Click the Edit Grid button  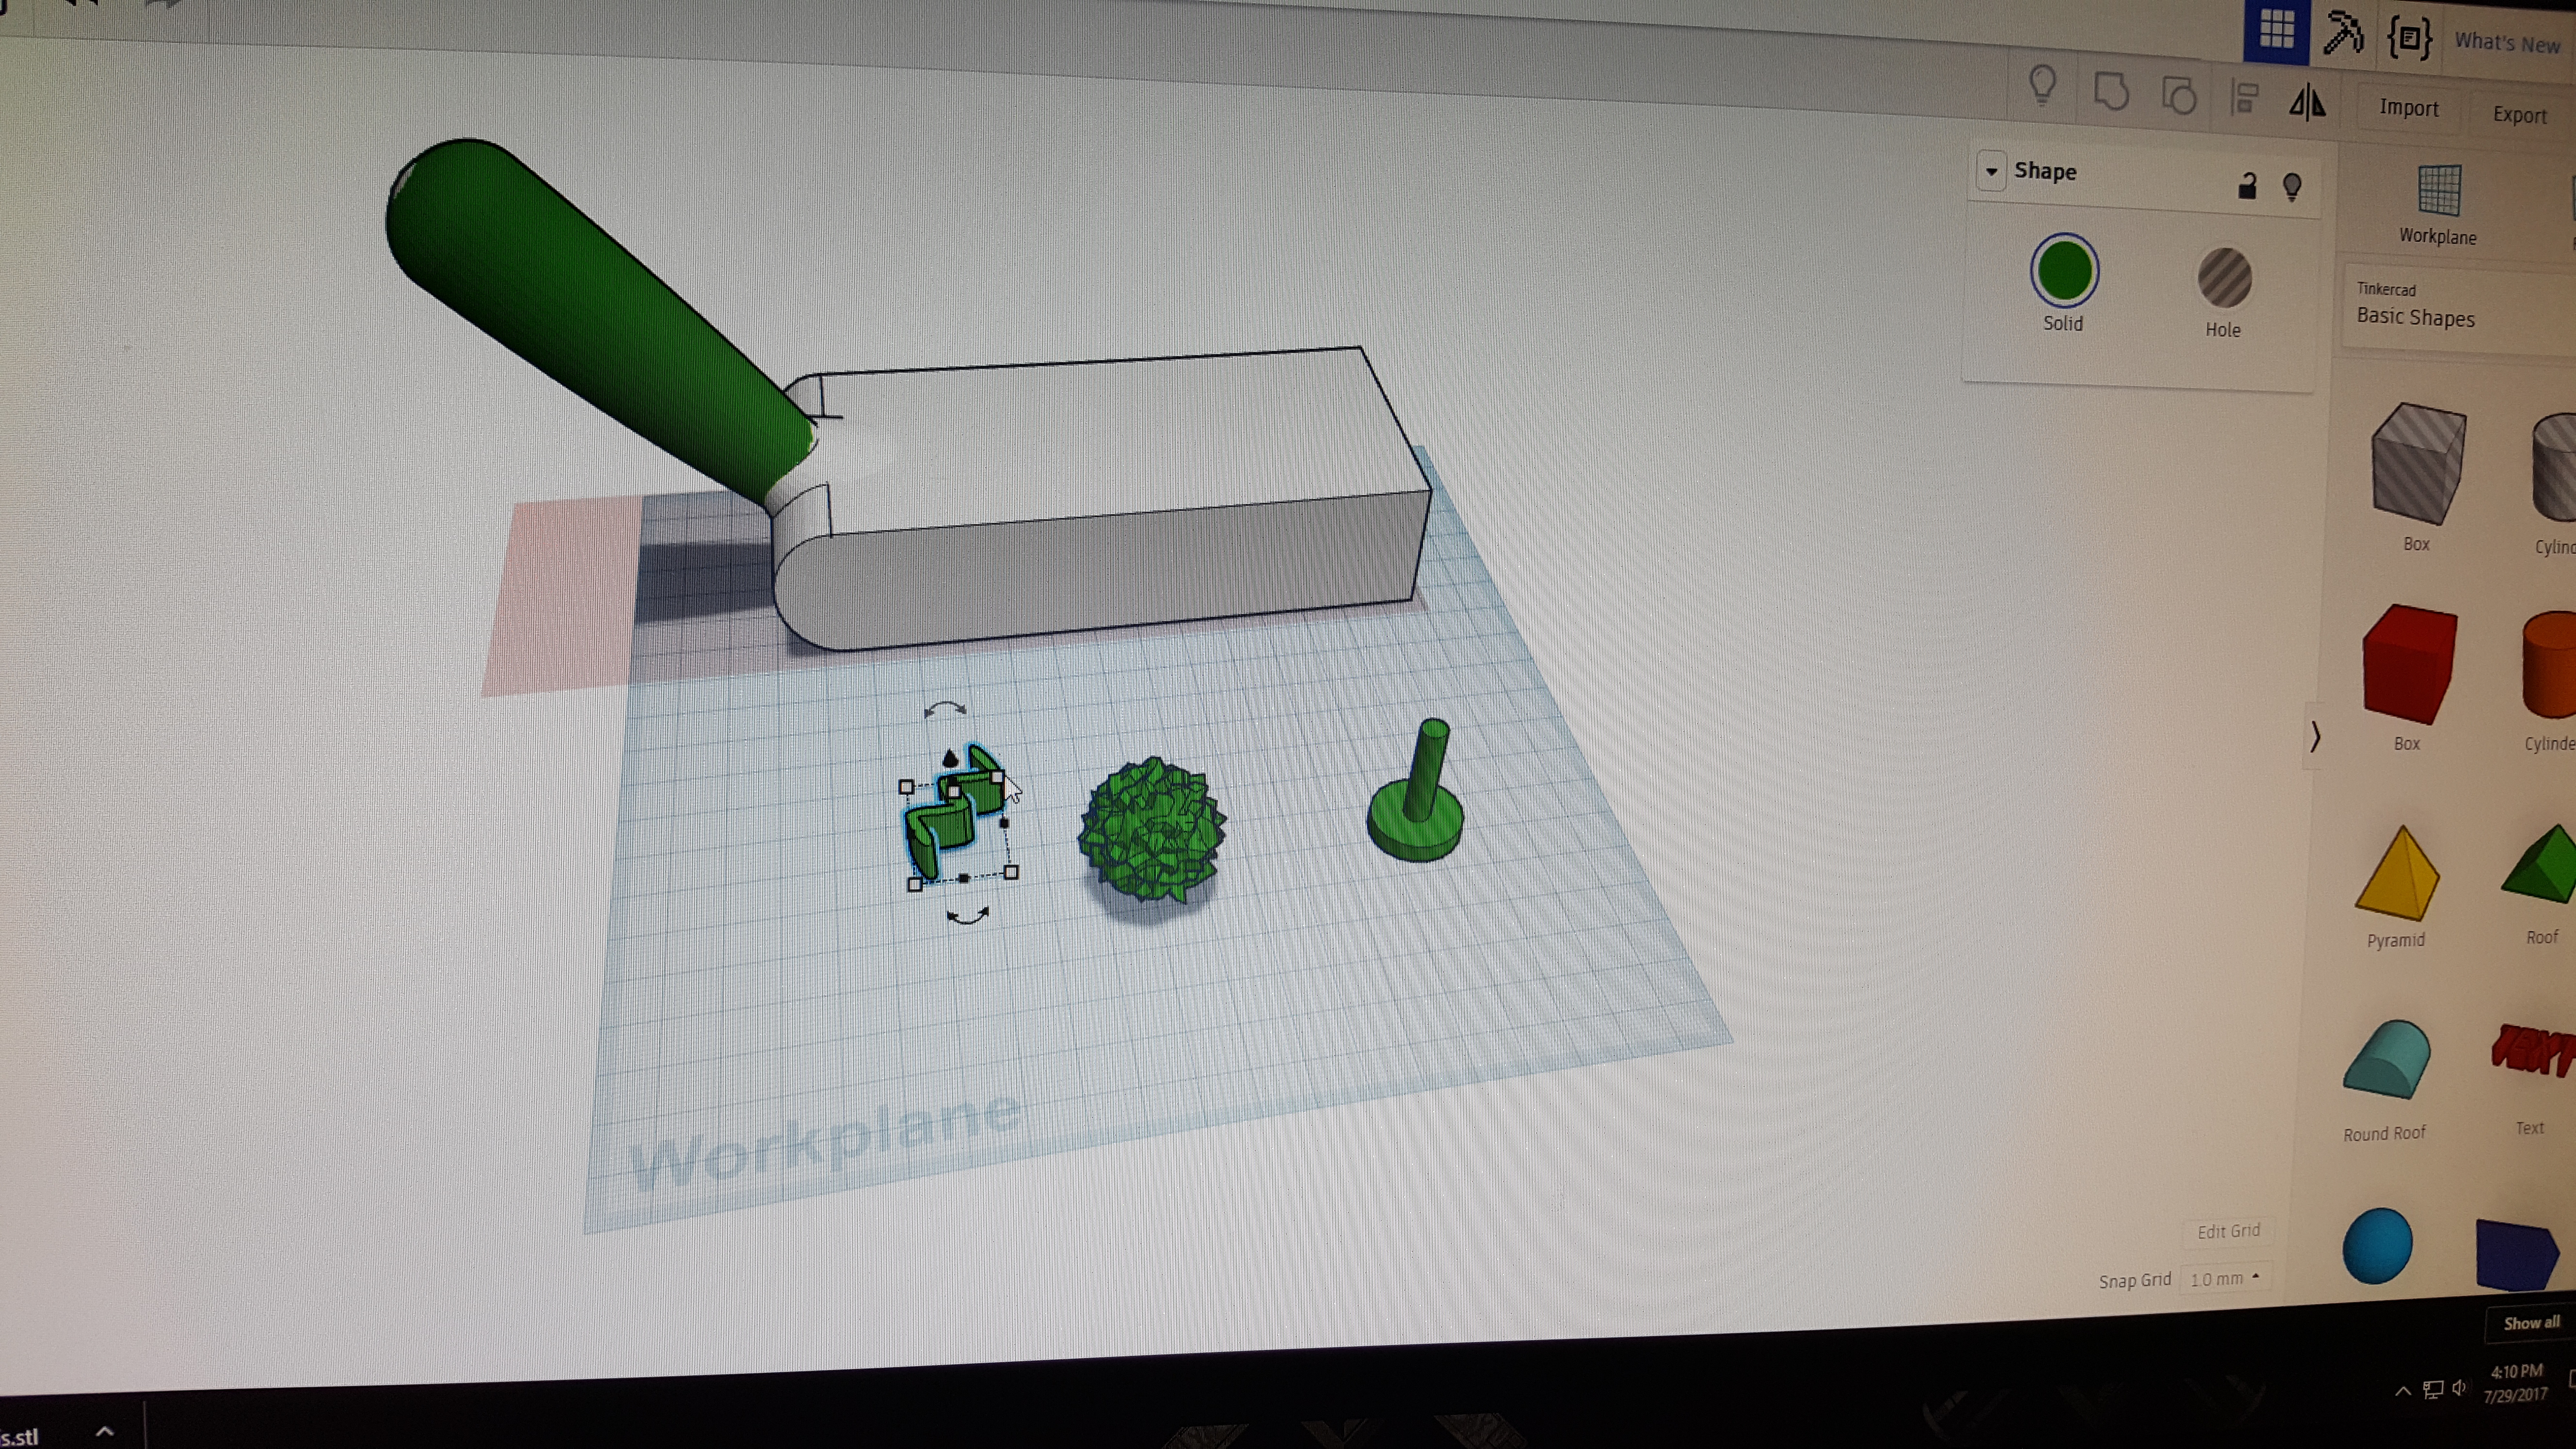pos(2228,1231)
